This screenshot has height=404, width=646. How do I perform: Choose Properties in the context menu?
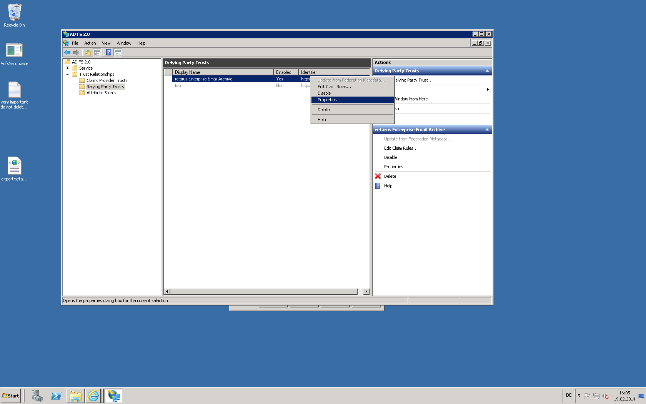coord(327,100)
